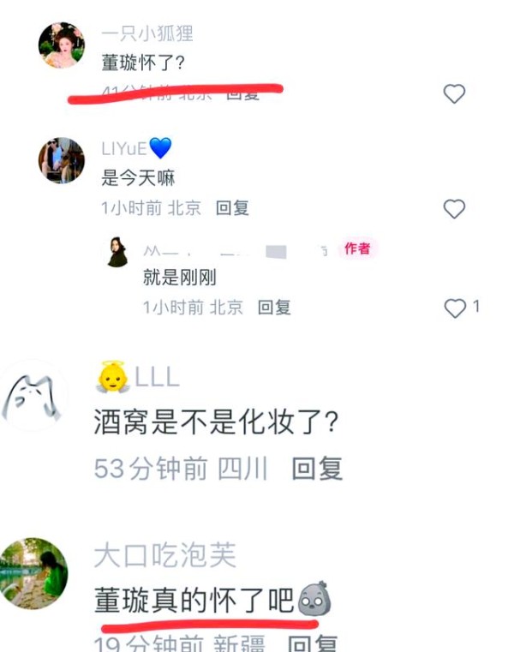Open username LIYuE with blue heart

point(136,148)
